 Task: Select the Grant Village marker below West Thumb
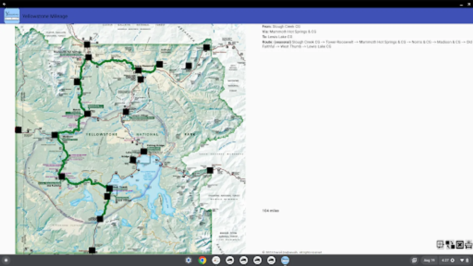pyautogui.click(x=107, y=196)
